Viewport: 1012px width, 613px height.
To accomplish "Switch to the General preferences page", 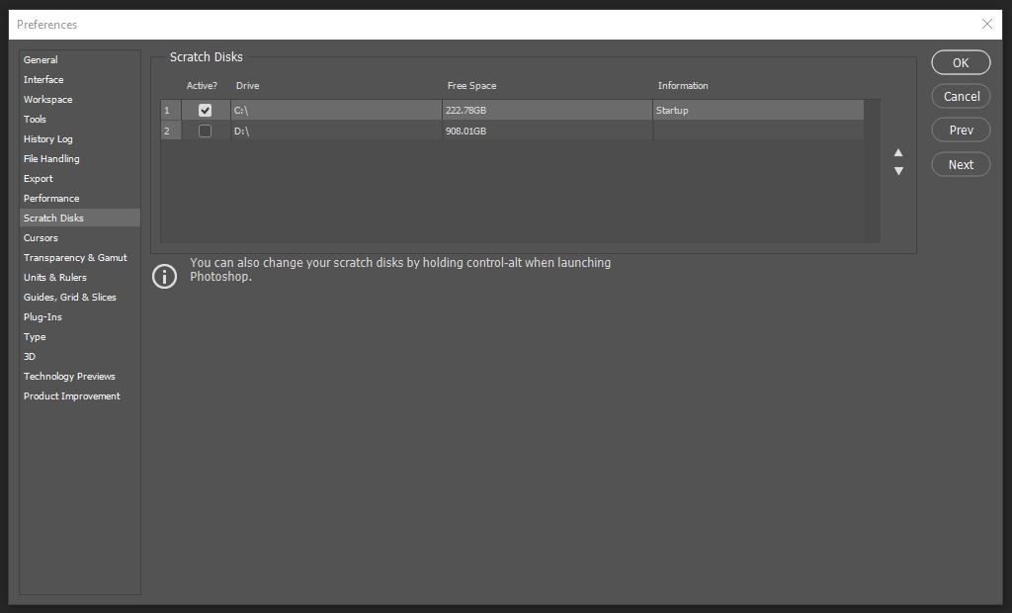I will [41, 59].
